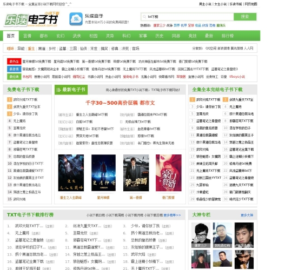Click the magnifier icon in the search box

point(144,17)
